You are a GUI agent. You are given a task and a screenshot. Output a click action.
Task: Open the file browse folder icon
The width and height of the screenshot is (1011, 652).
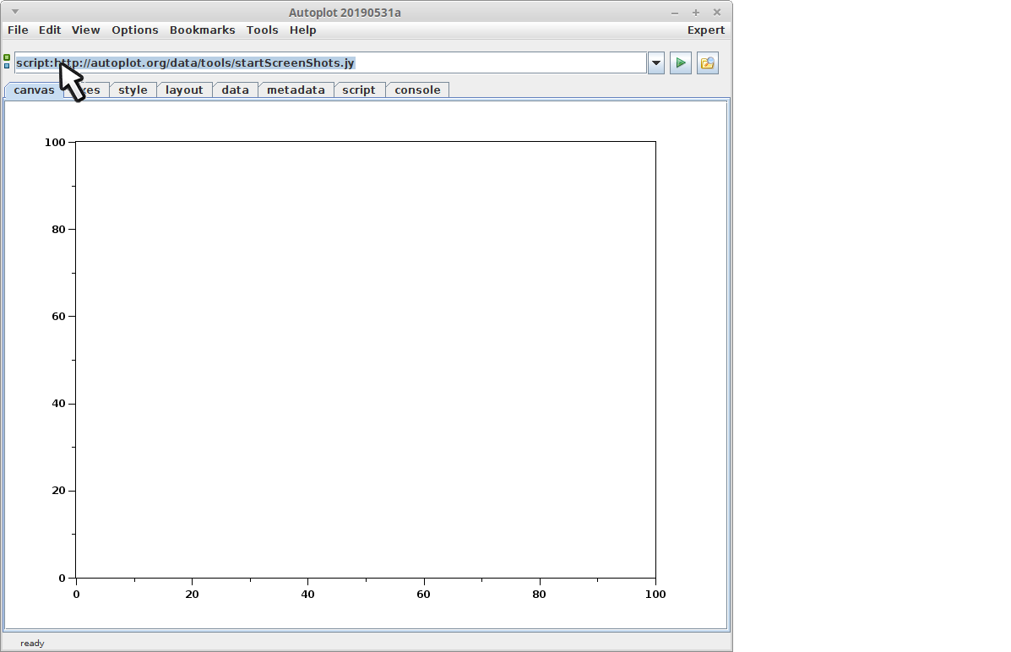pos(707,62)
